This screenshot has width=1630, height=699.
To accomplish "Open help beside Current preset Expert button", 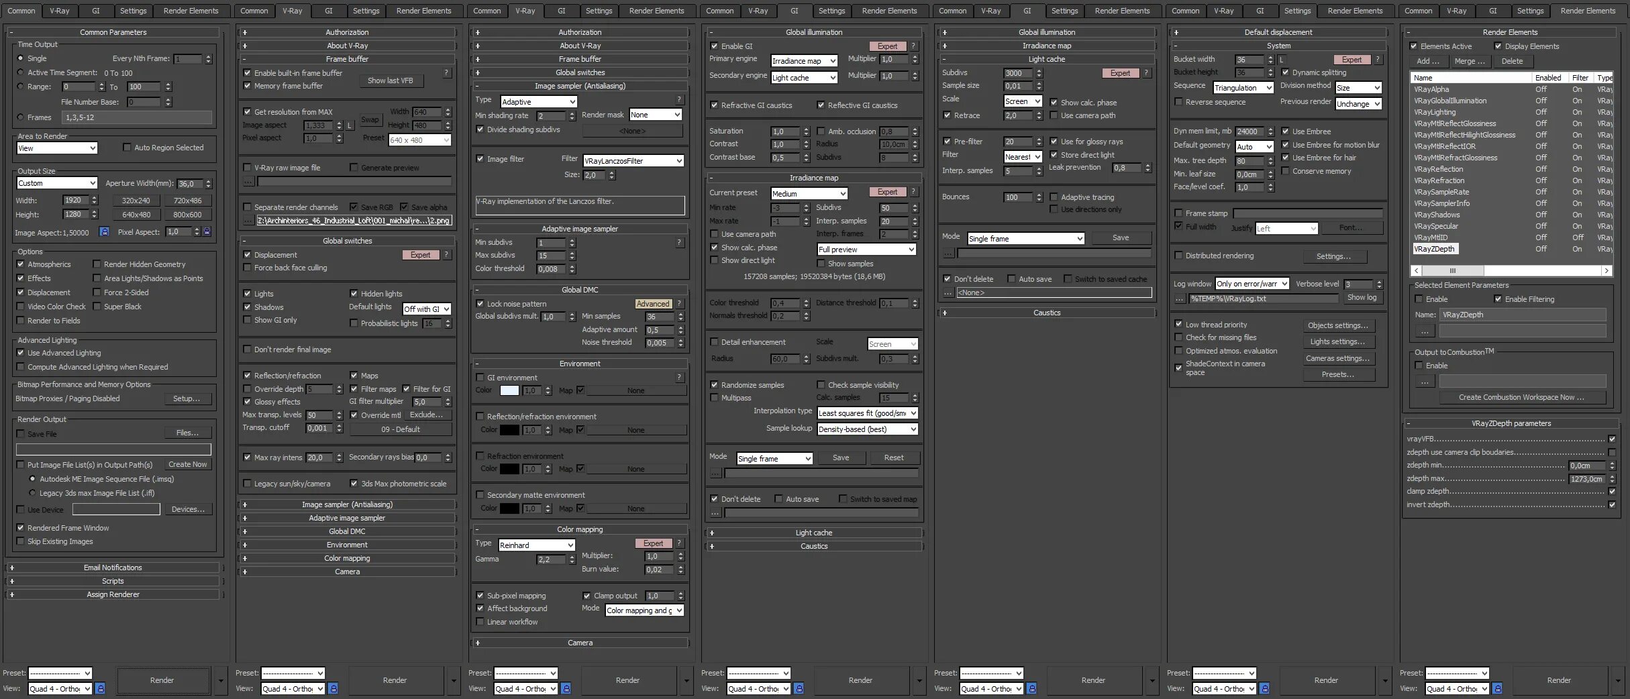I will (x=913, y=192).
